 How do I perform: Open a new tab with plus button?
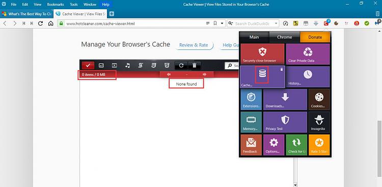[x=112, y=14]
